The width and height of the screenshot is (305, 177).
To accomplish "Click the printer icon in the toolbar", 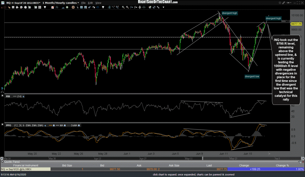I will [17, 7].
